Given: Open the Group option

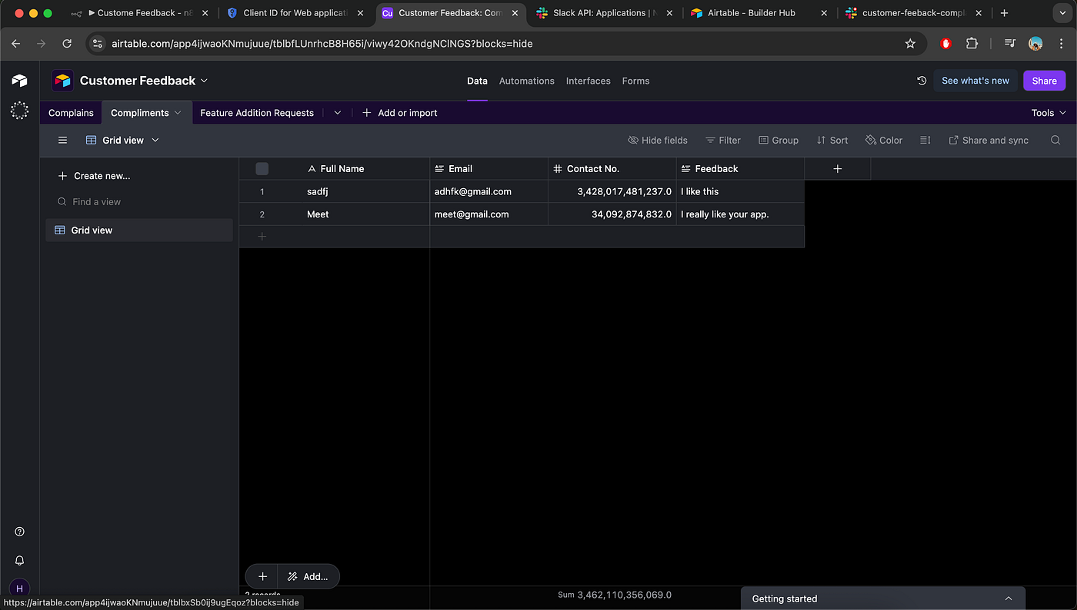Looking at the screenshot, I should point(779,141).
